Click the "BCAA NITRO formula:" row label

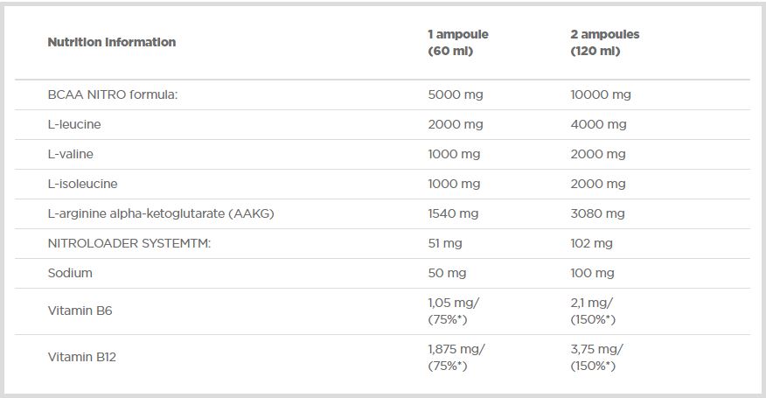tap(112, 94)
